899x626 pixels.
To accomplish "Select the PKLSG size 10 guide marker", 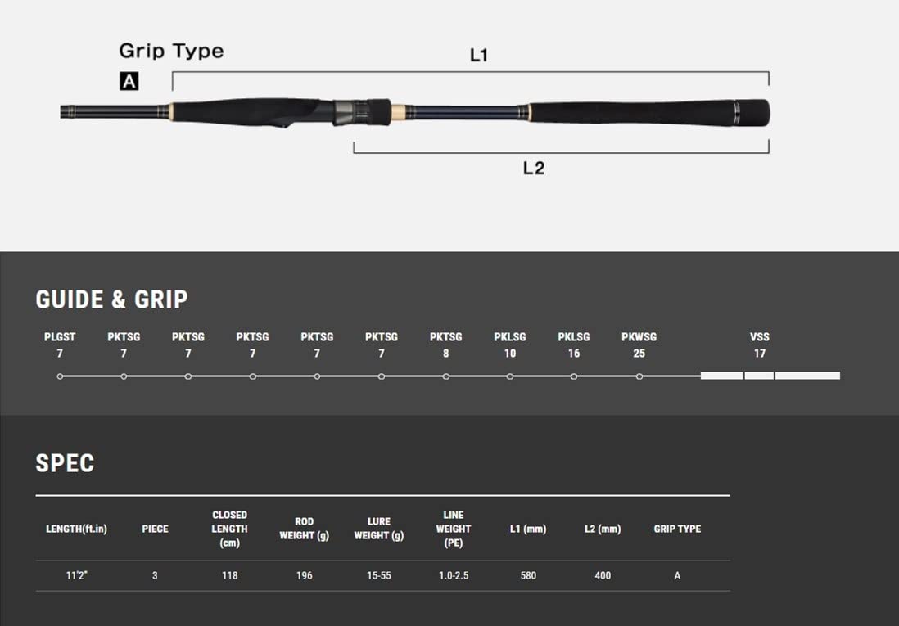I will [x=510, y=376].
